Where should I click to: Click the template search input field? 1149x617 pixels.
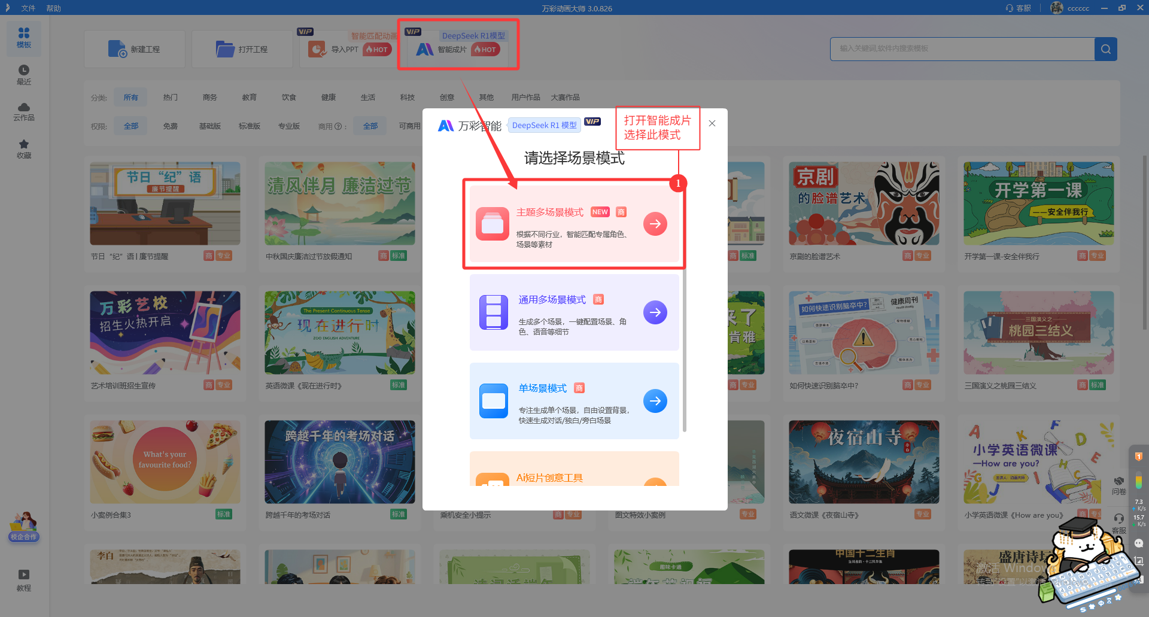click(x=961, y=49)
